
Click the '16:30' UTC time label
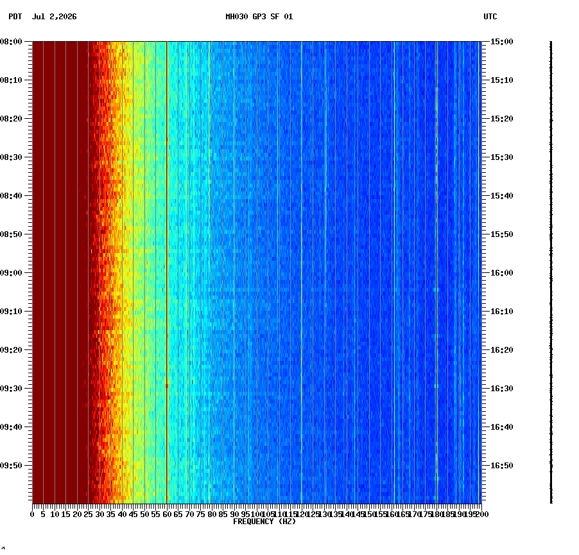click(x=502, y=389)
